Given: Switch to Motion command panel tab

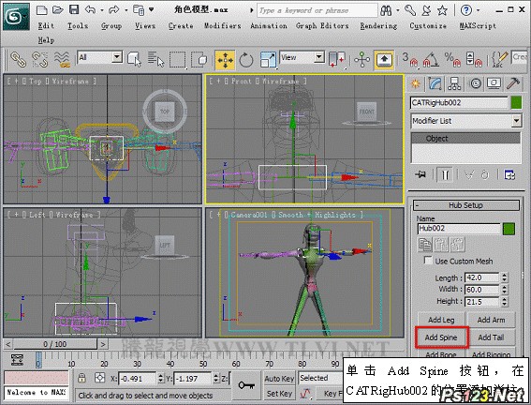Looking at the screenshot, I should [476, 83].
